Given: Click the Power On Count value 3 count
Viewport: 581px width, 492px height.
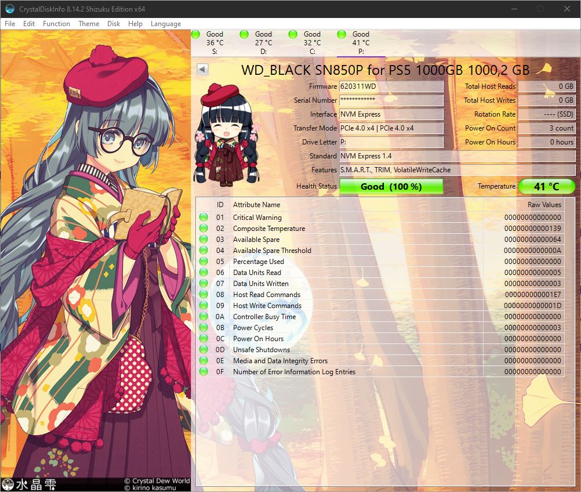Looking at the screenshot, I should (x=547, y=128).
